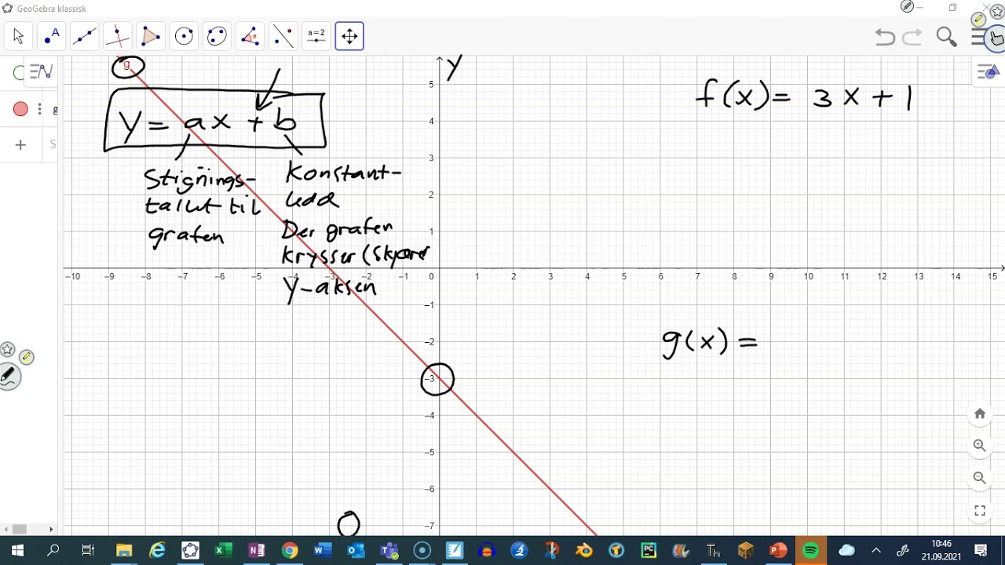This screenshot has width=1005, height=565.
Task: Open the taskbar clock and date
Action: pos(941,550)
